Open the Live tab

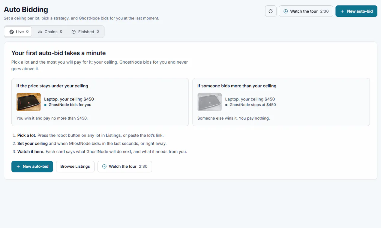click(18, 31)
